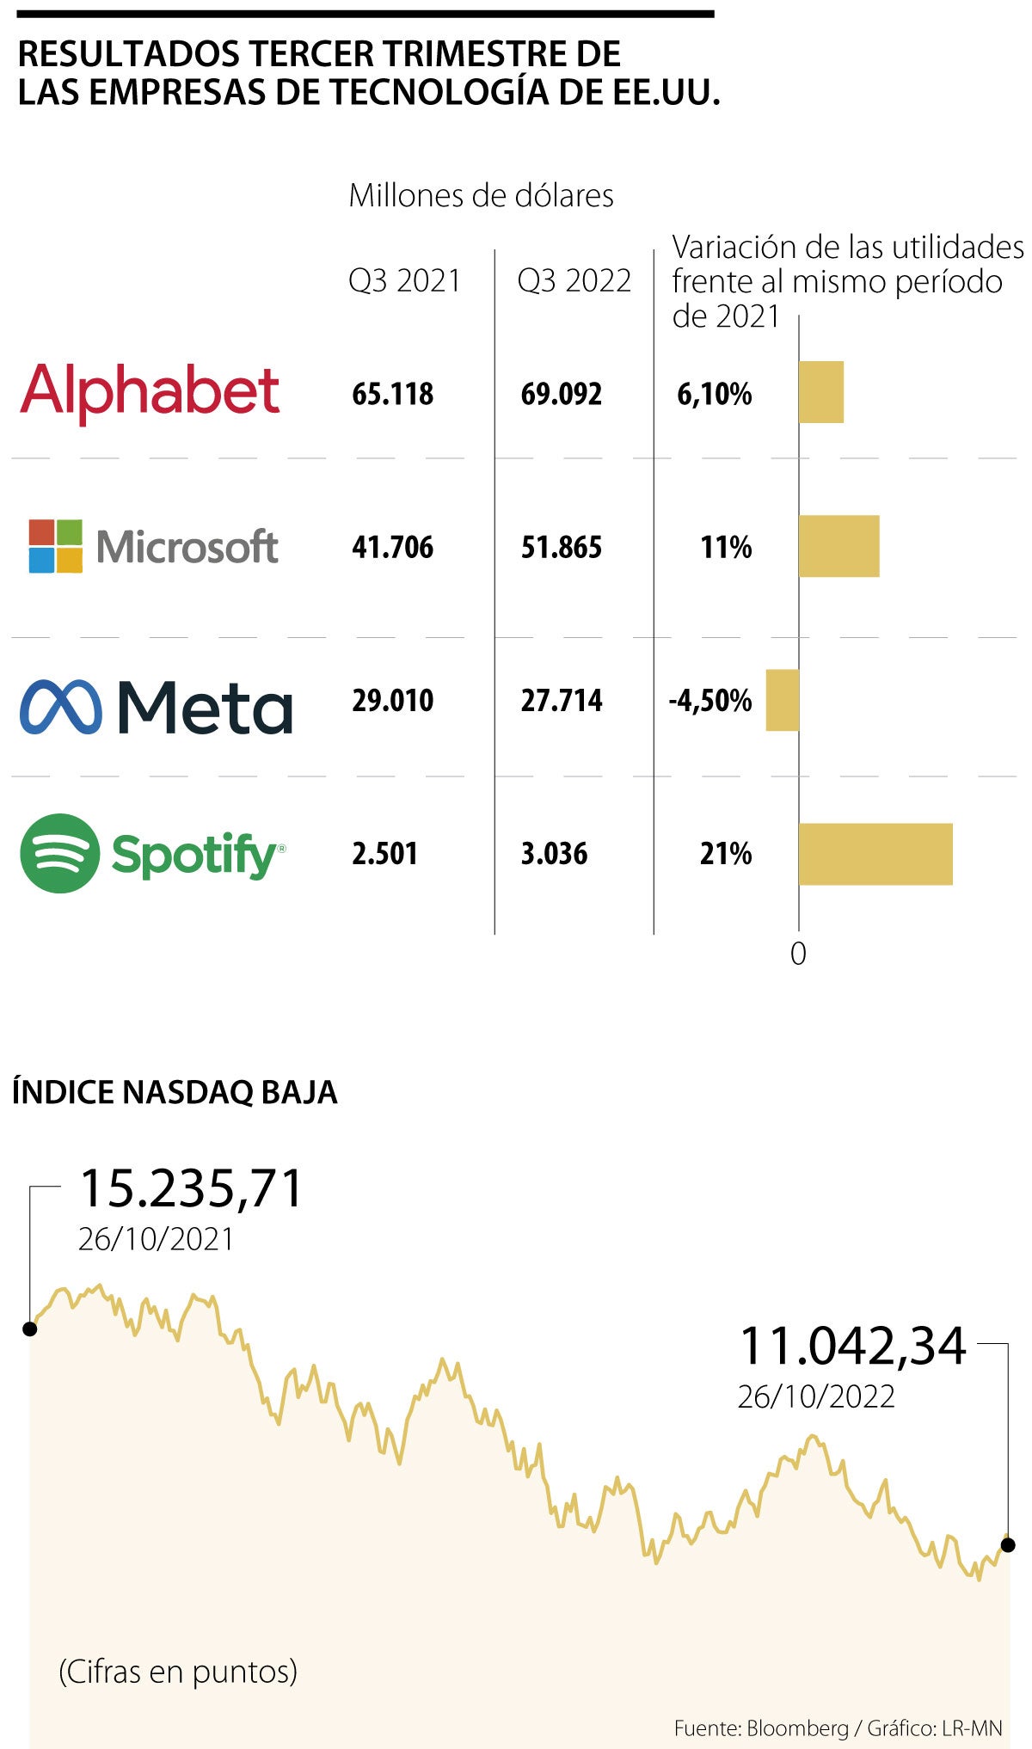This screenshot has width=1032, height=1749.
Task: Click the Microsoft 11% variation bar
Action: [x=838, y=546]
